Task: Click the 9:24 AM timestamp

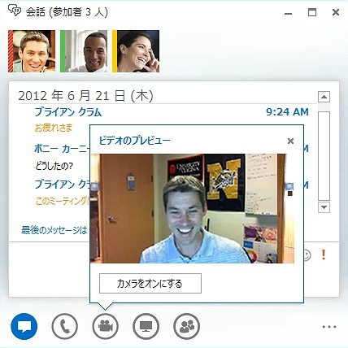Action: point(287,112)
